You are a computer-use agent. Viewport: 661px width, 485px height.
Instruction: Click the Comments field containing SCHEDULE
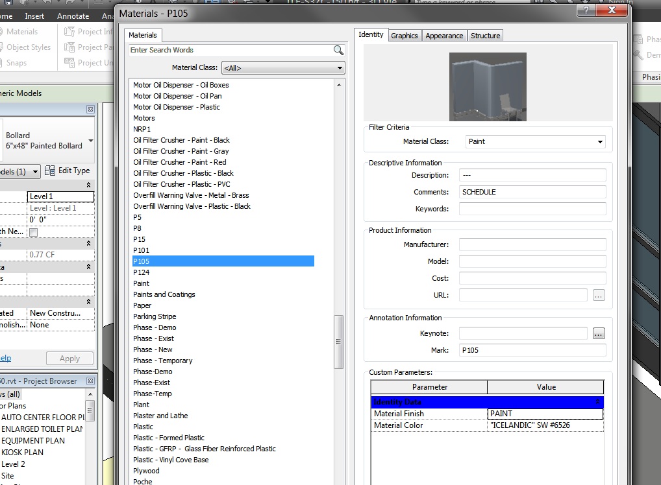coord(532,192)
